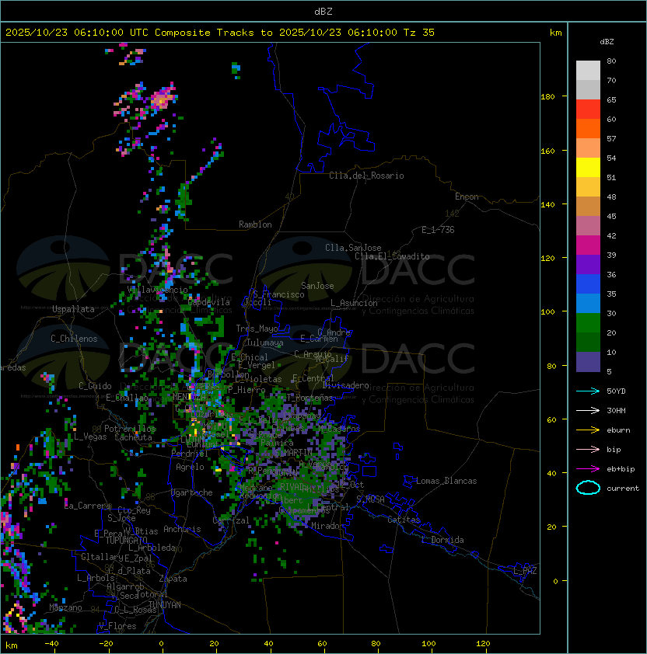Click the Tres_Mayo map label

coord(257,329)
